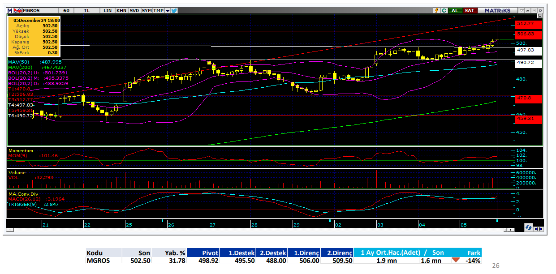This screenshot has width=556, height=274.
Task: Select the TMP toolbar item
Action: pyautogui.click(x=158, y=10)
